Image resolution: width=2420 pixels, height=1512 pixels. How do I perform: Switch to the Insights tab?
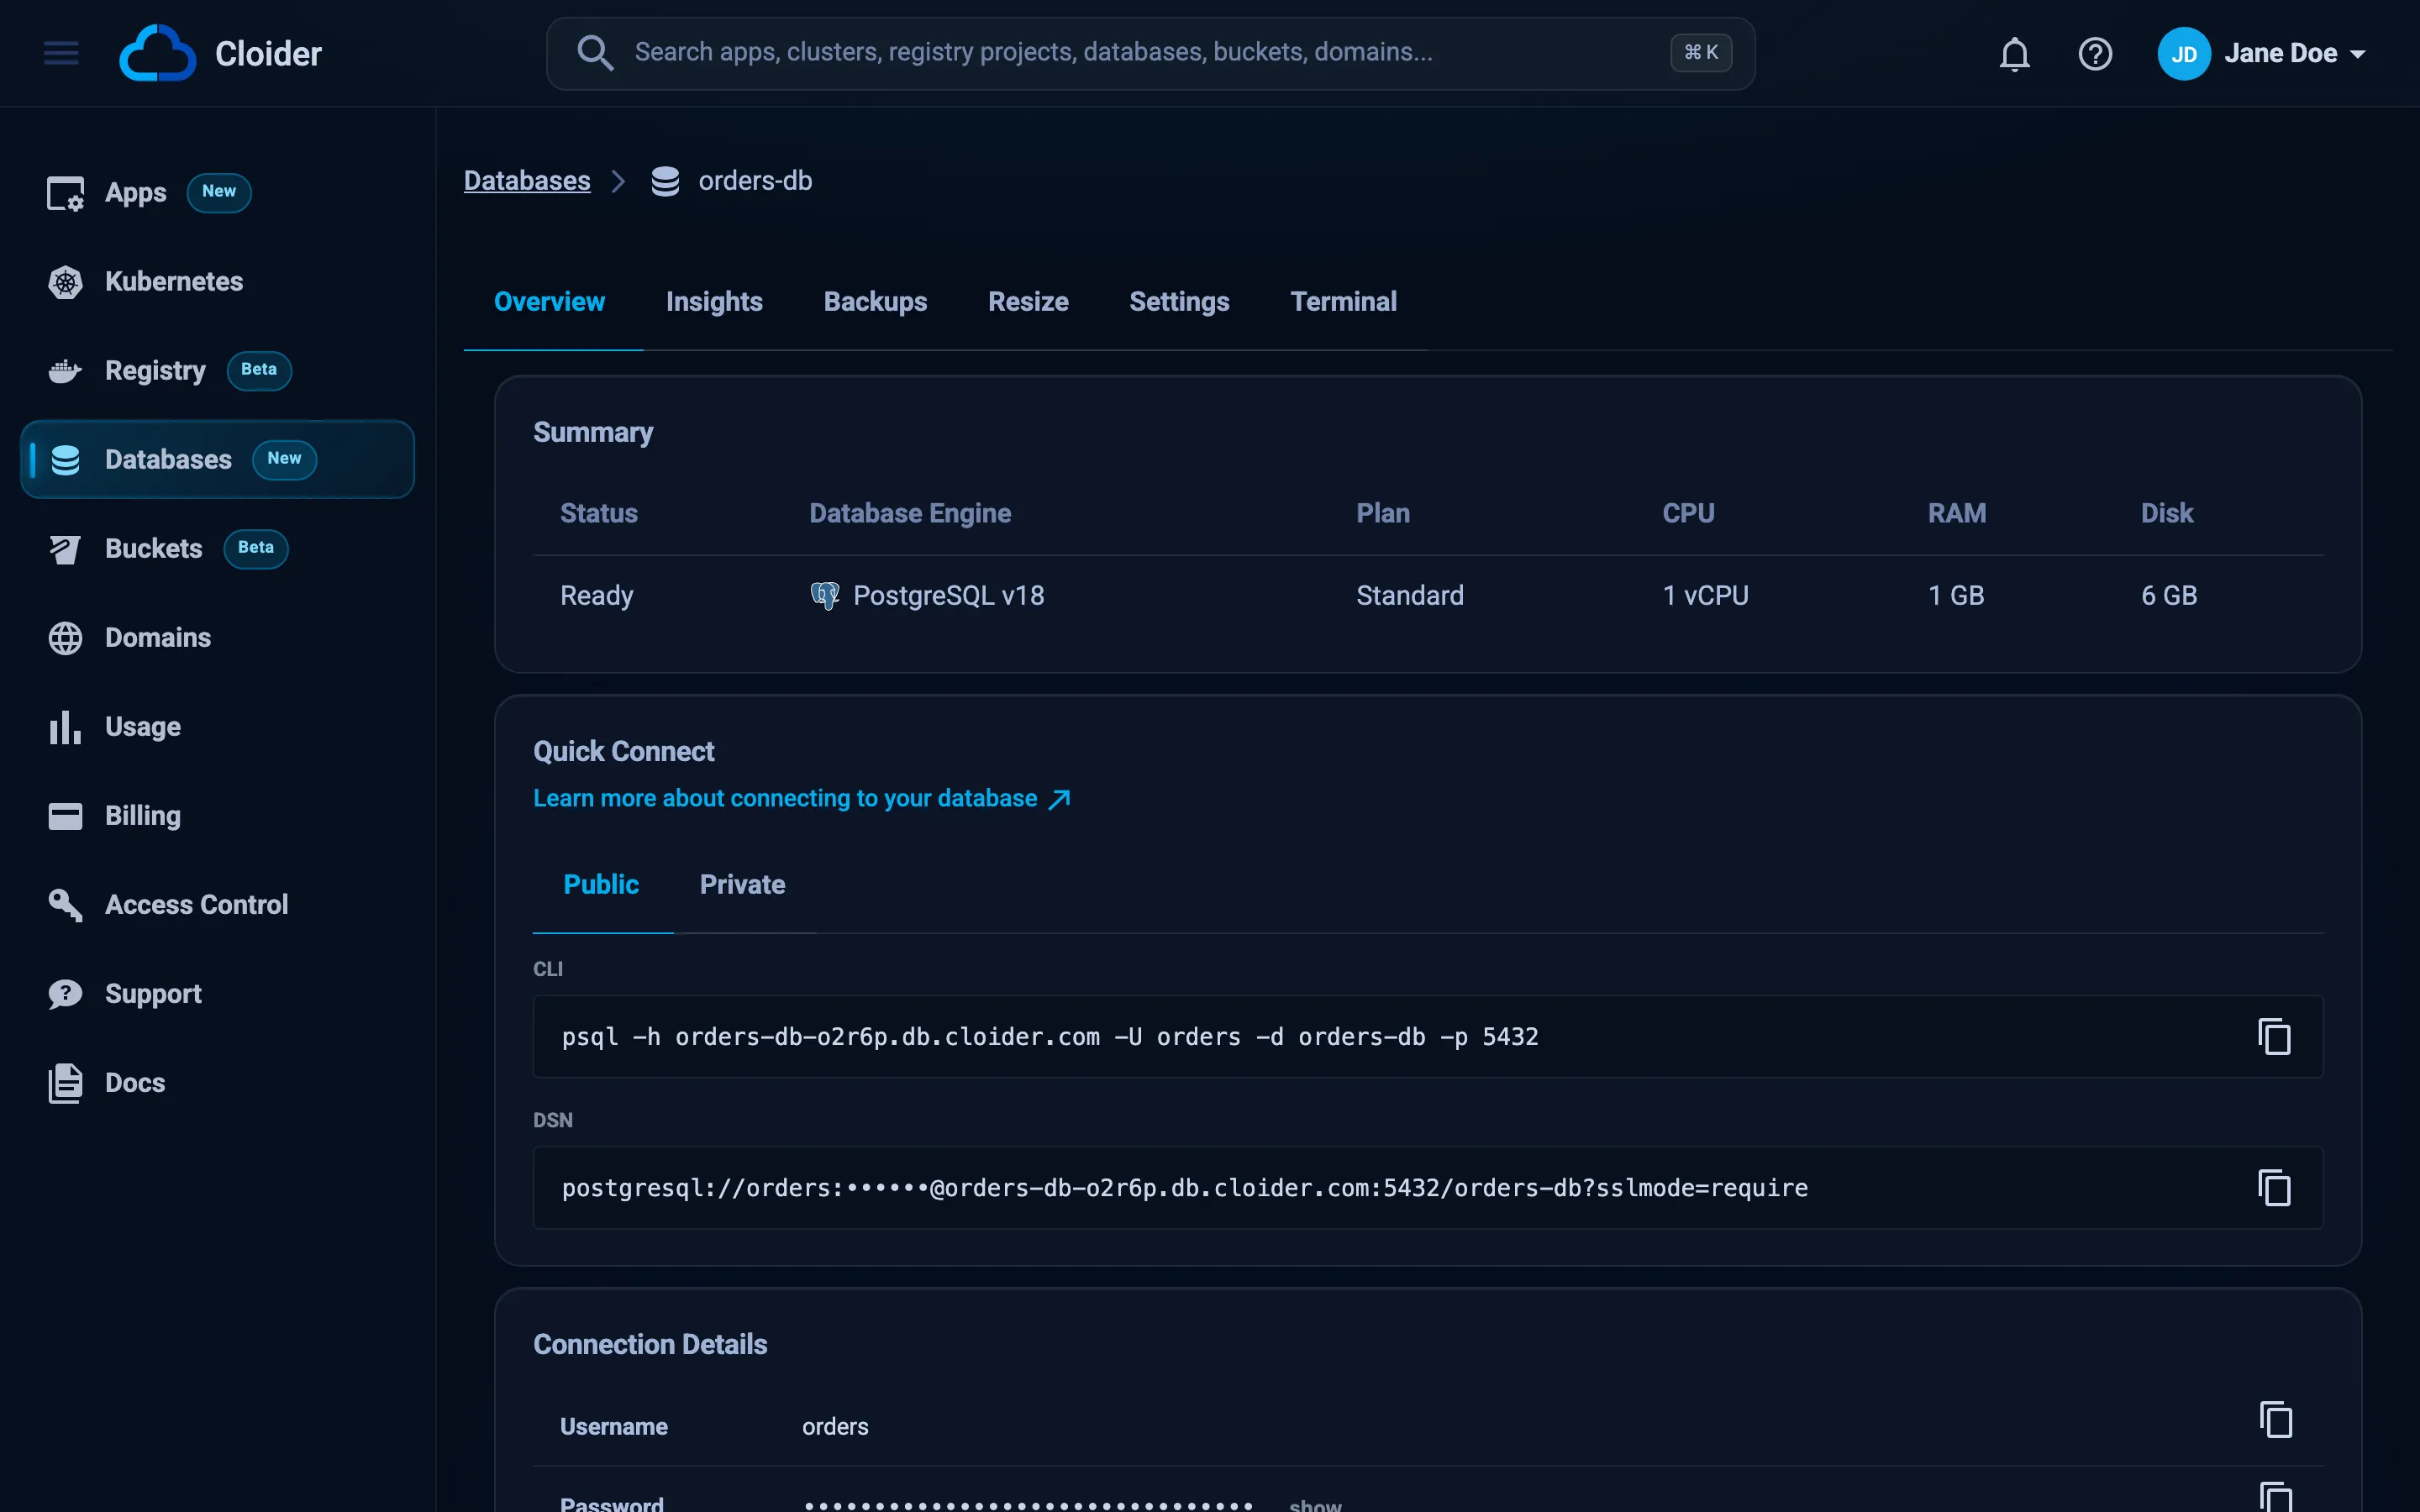tap(714, 301)
